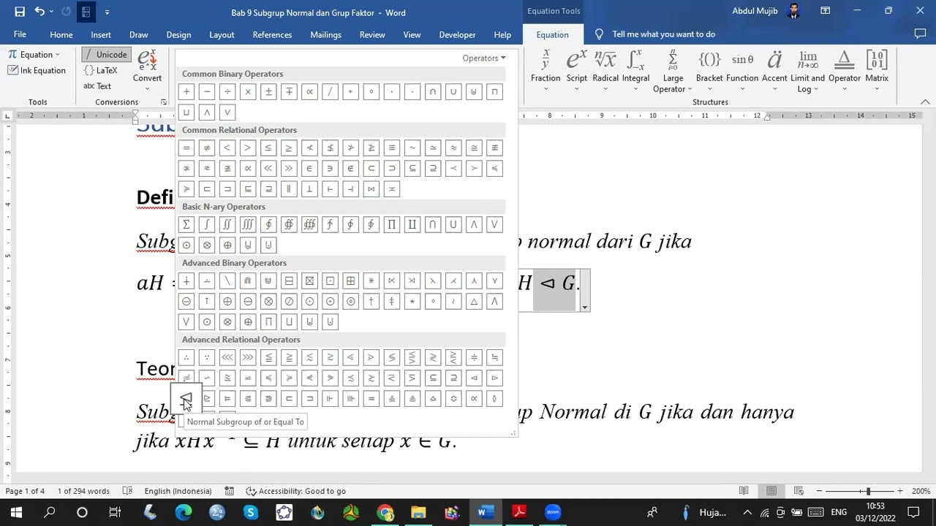This screenshot has width=936, height=526.
Task: Open the Accent structure dropdown
Action: click(x=774, y=71)
